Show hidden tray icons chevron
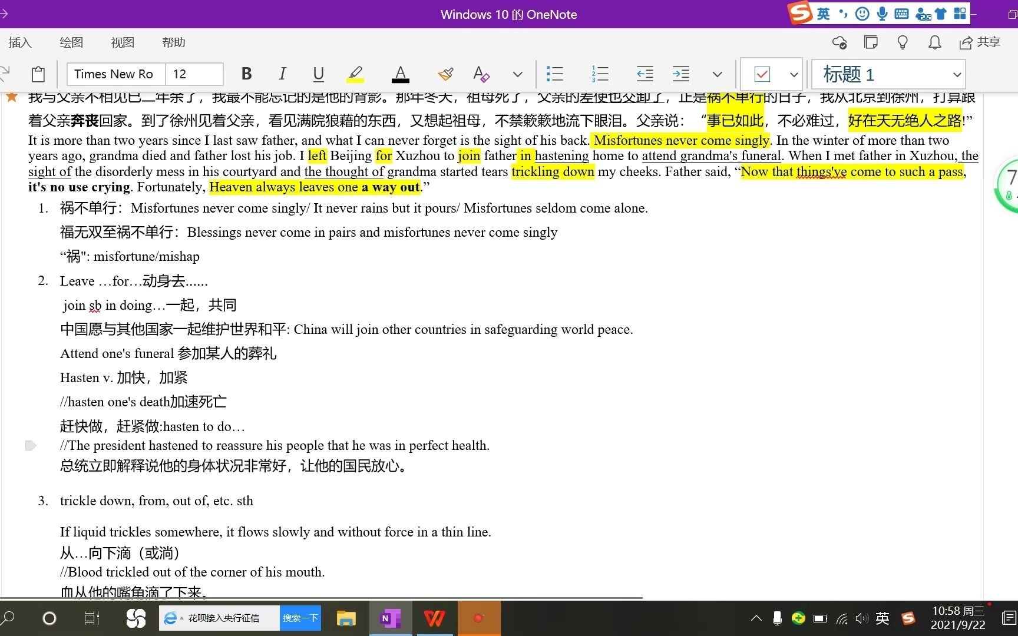Screen dimensions: 1018x636 tap(756, 618)
